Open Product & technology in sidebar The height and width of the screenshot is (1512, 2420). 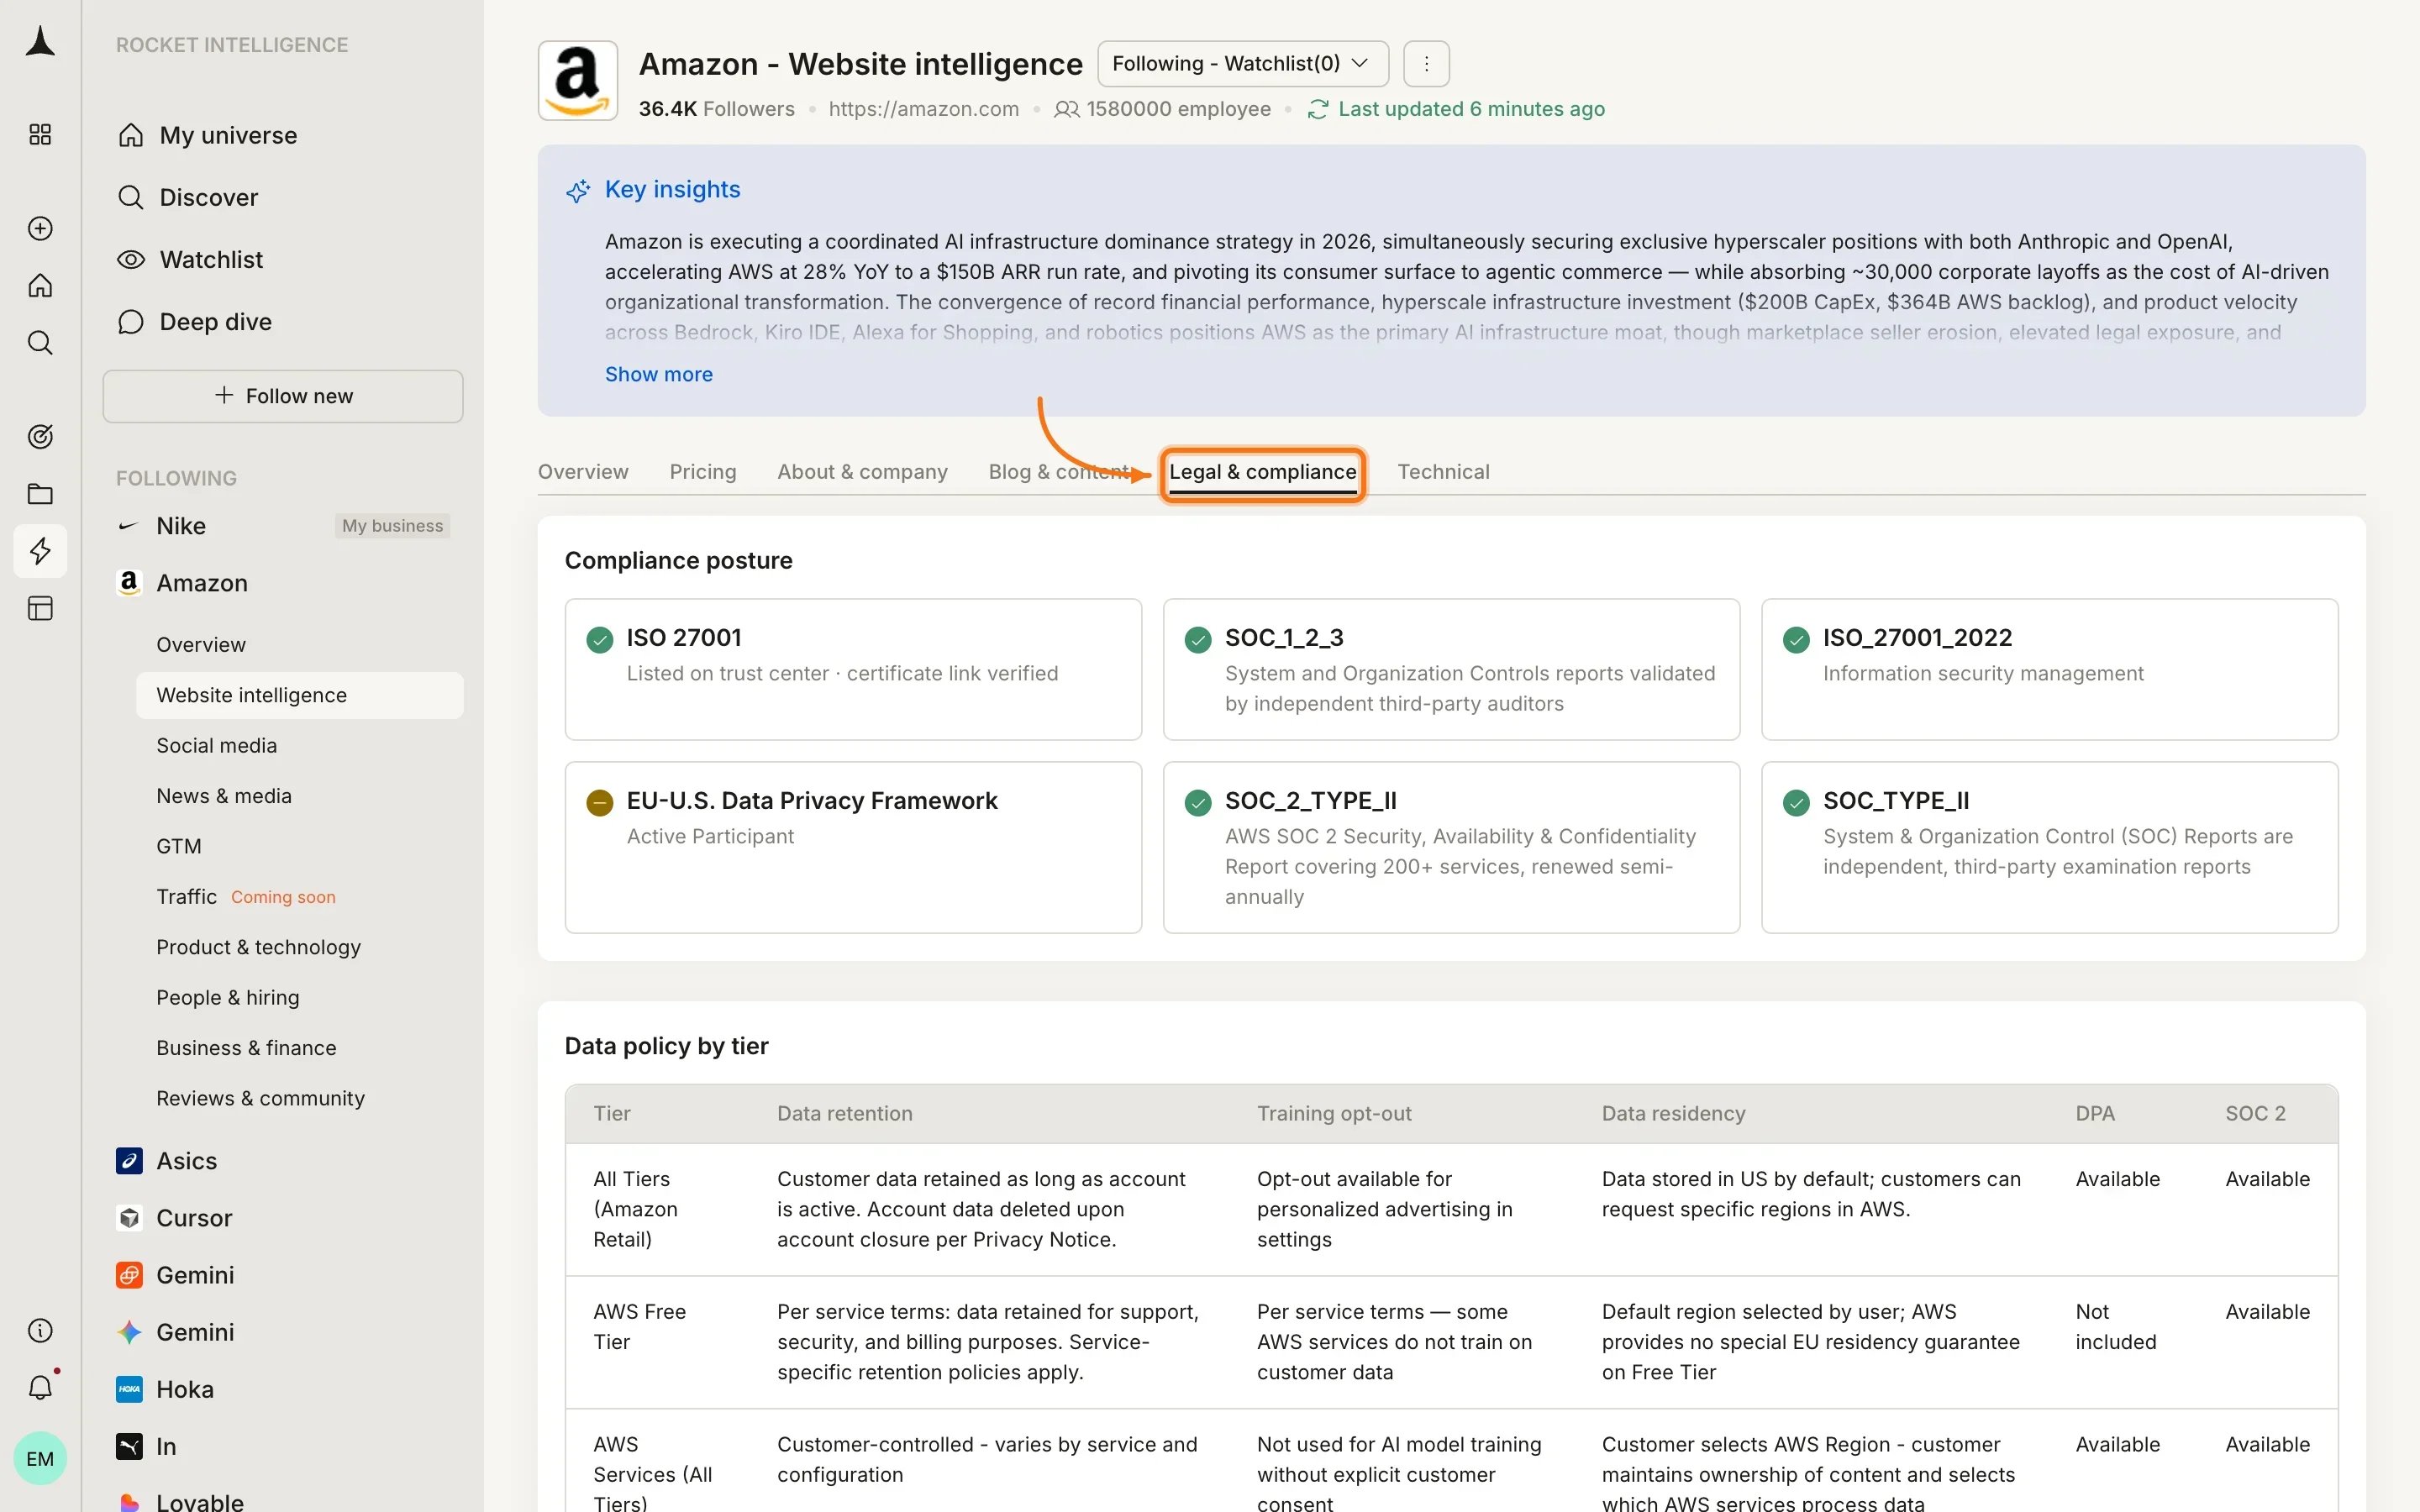(x=258, y=948)
